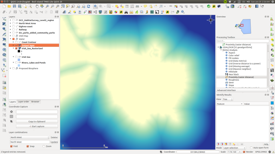Switch to the Browser tab
This screenshot has width=275, height=154.
35,102
